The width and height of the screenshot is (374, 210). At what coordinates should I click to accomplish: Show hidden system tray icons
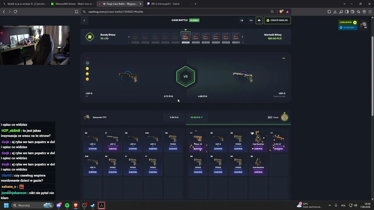tap(330, 205)
